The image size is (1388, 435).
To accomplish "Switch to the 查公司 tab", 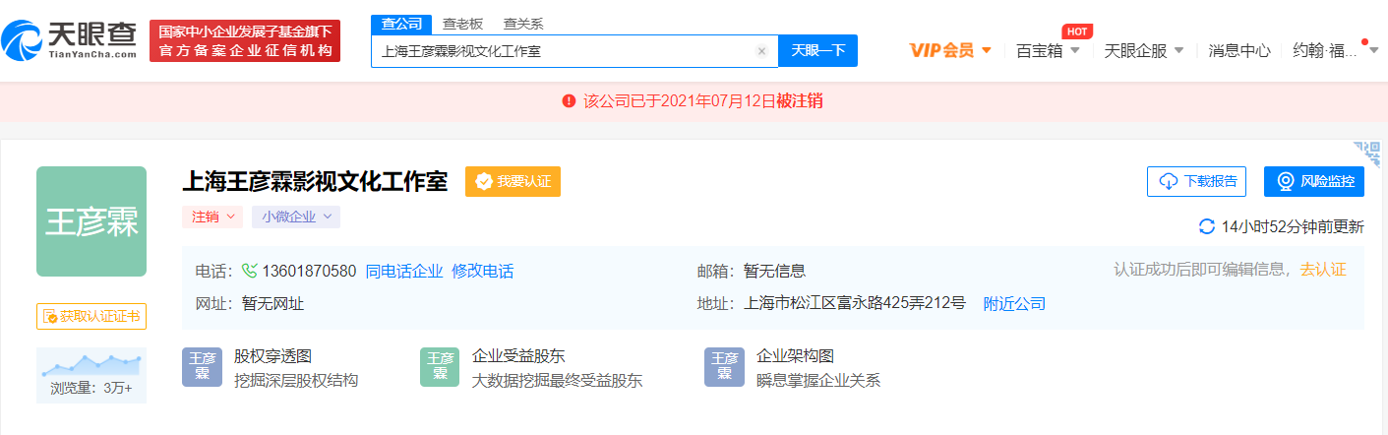I will coord(401,24).
